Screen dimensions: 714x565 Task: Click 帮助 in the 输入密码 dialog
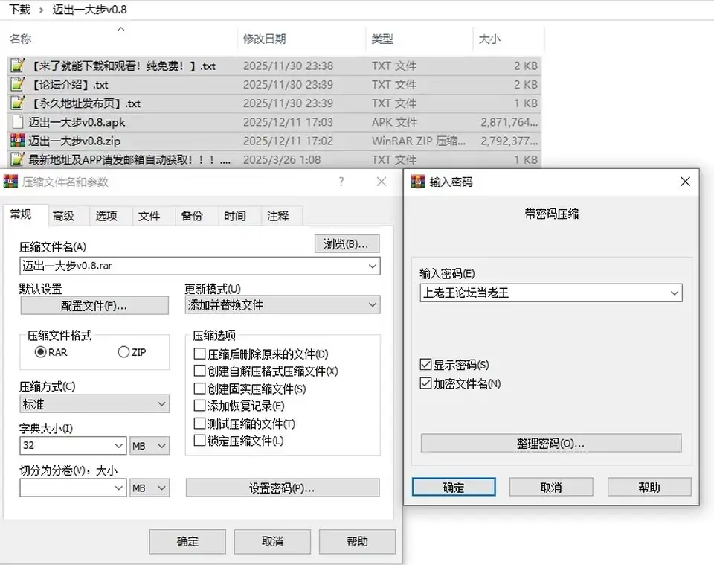pyautogui.click(x=649, y=487)
